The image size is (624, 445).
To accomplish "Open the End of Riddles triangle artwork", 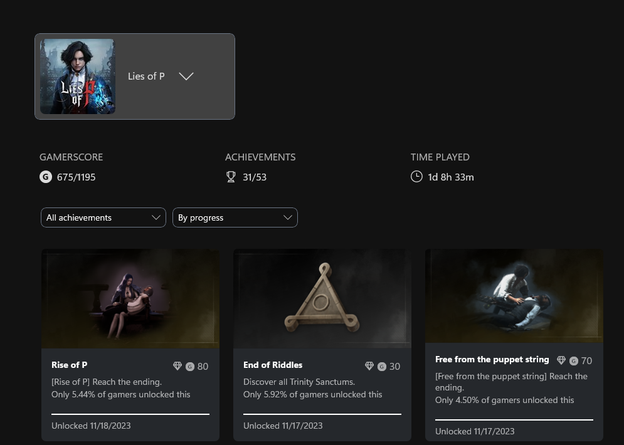I will click(x=322, y=298).
